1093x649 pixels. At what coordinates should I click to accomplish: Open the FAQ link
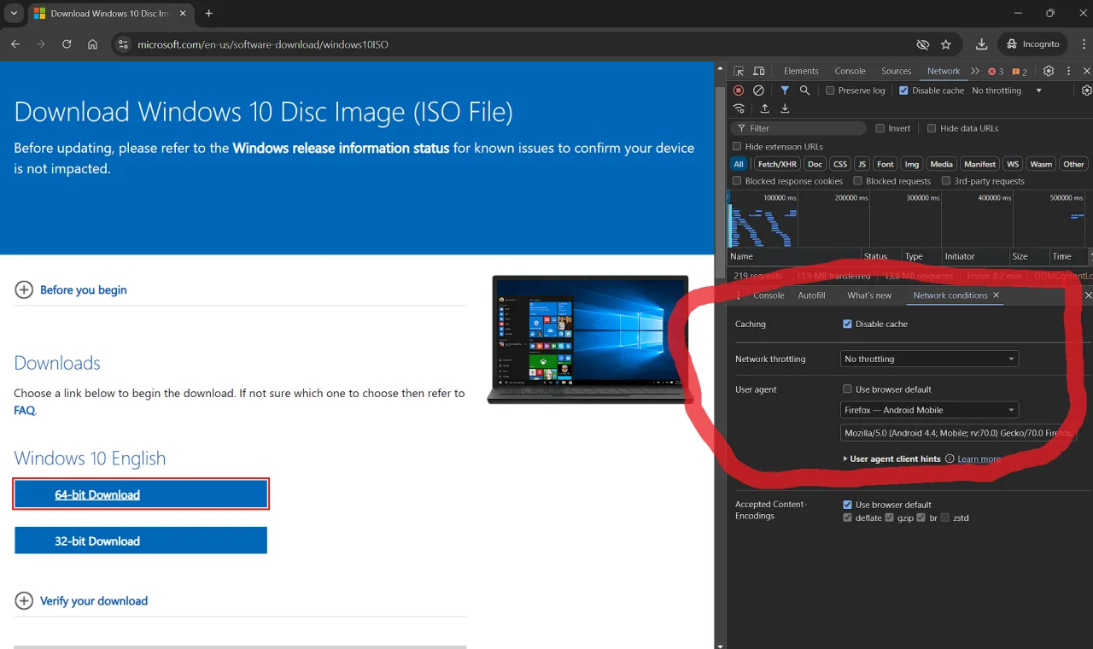pos(24,410)
